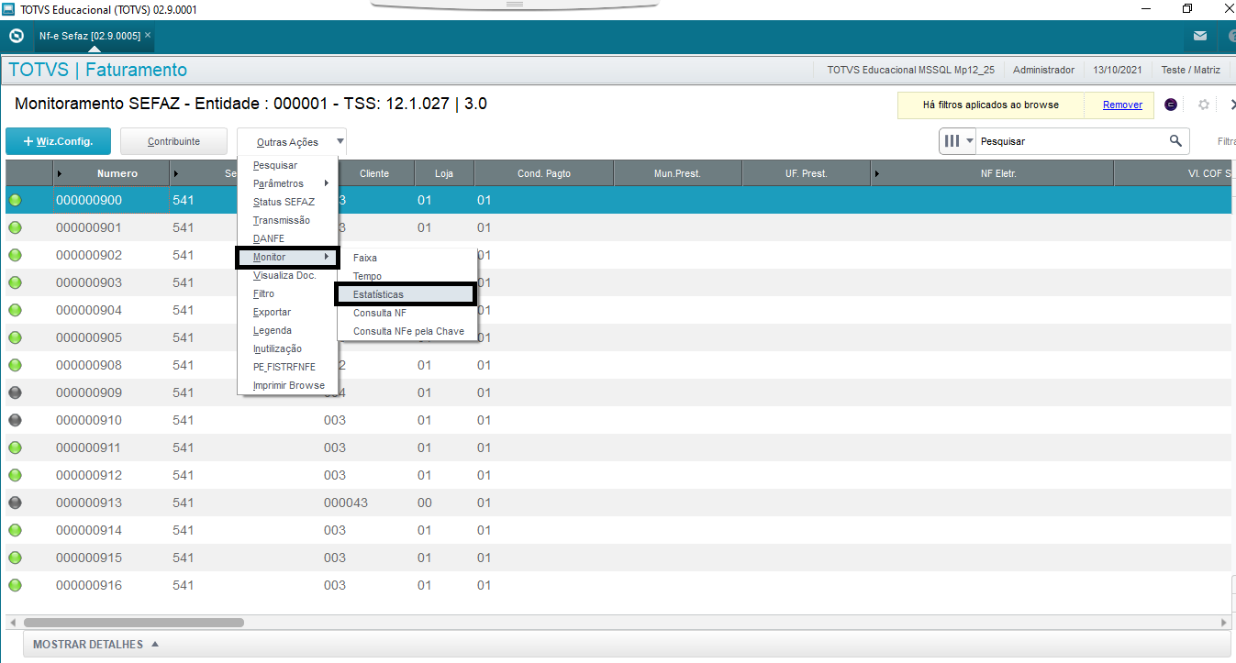This screenshot has height=663, width=1236.
Task: Click the green status icon of row 000000905
Action: coord(15,337)
